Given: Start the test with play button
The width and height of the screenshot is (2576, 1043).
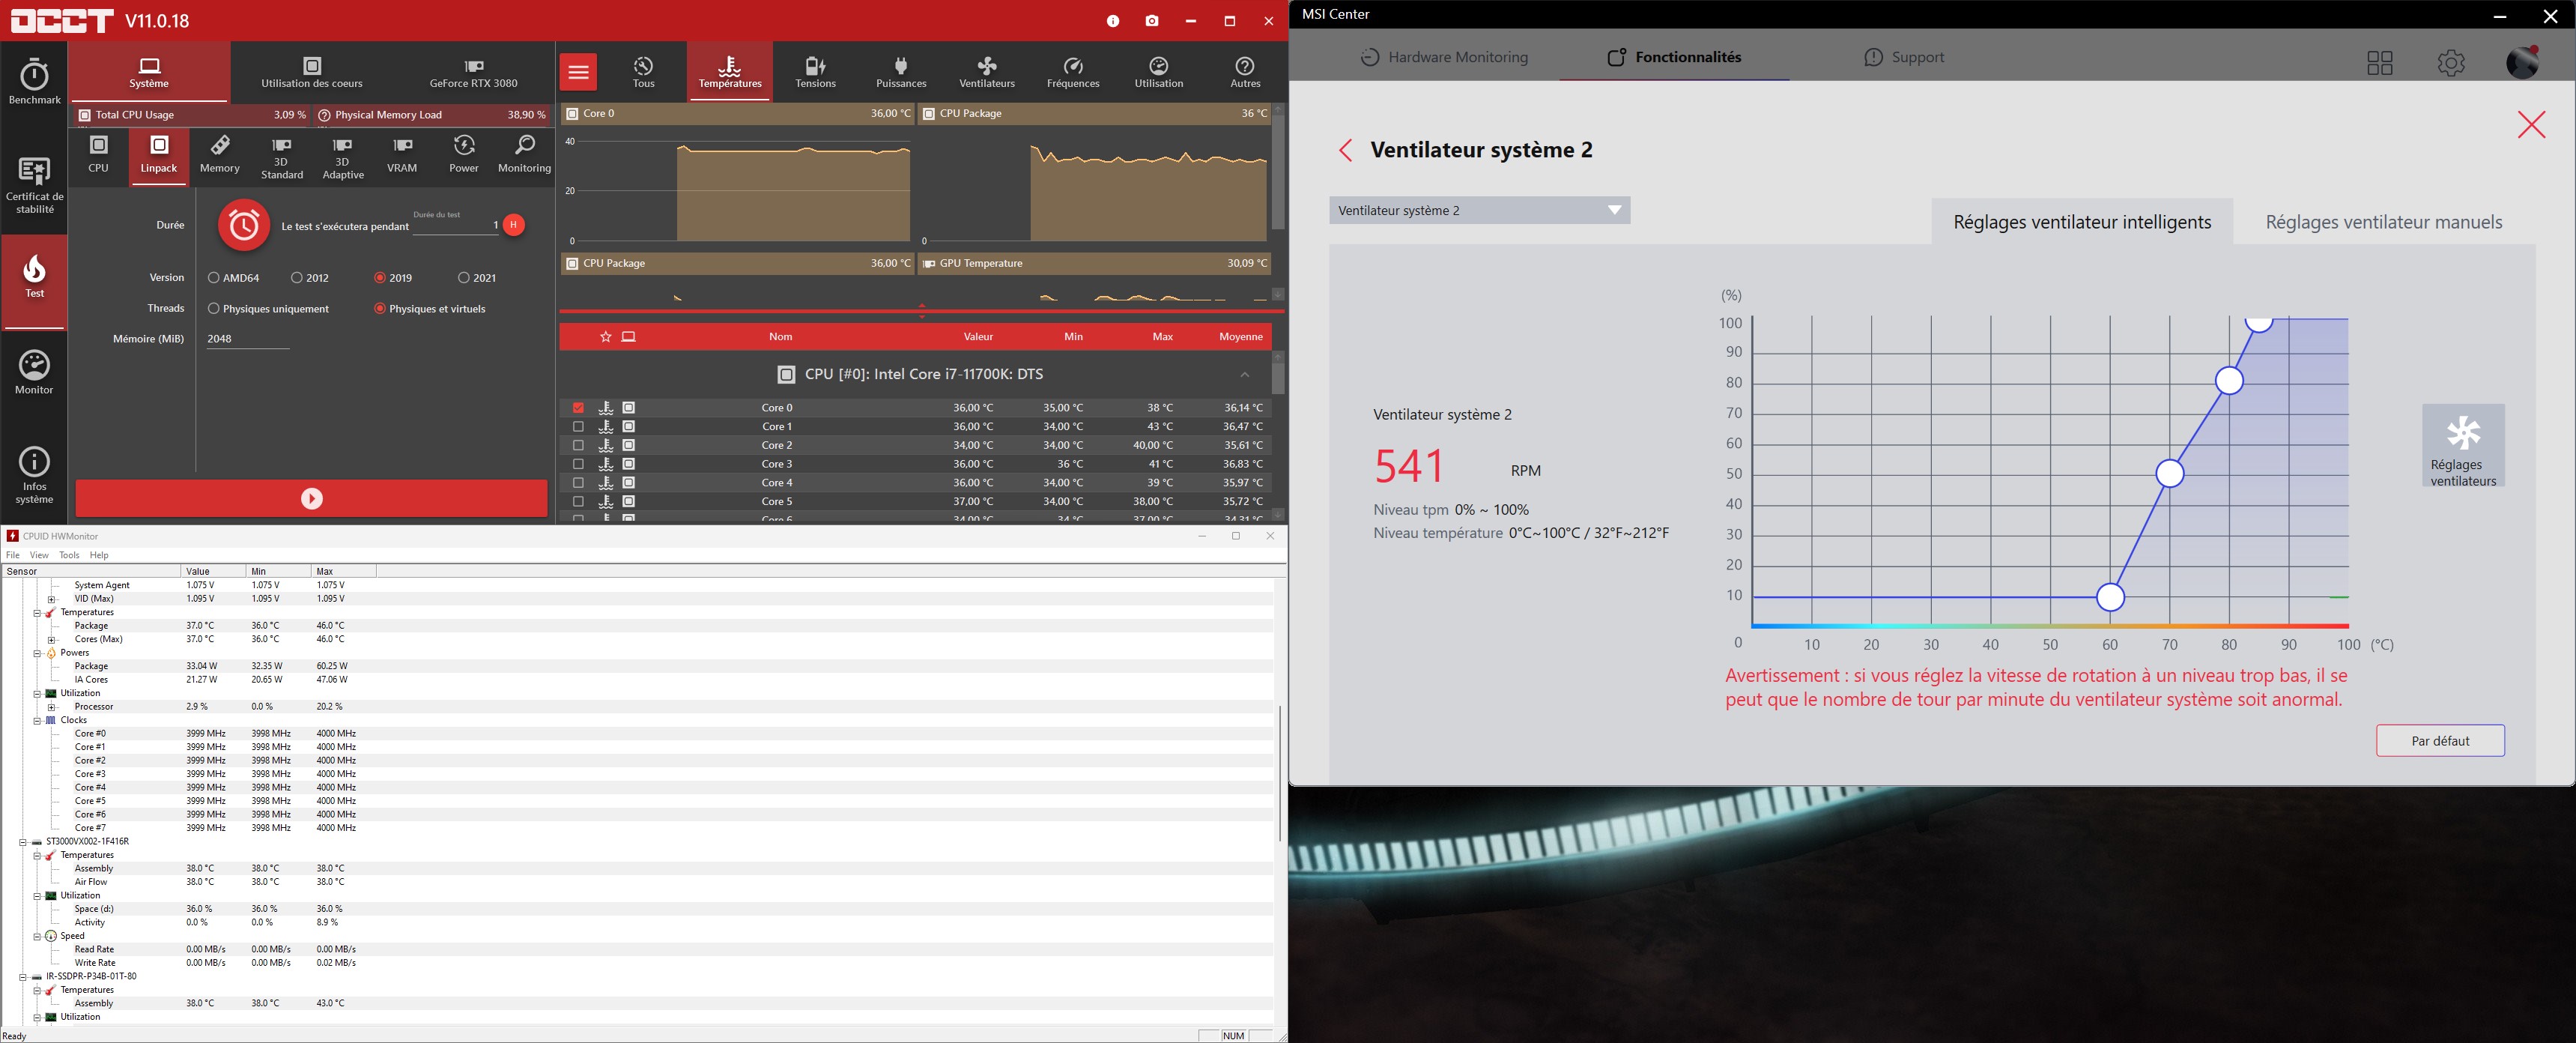Looking at the screenshot, I should tap(311, 499).
